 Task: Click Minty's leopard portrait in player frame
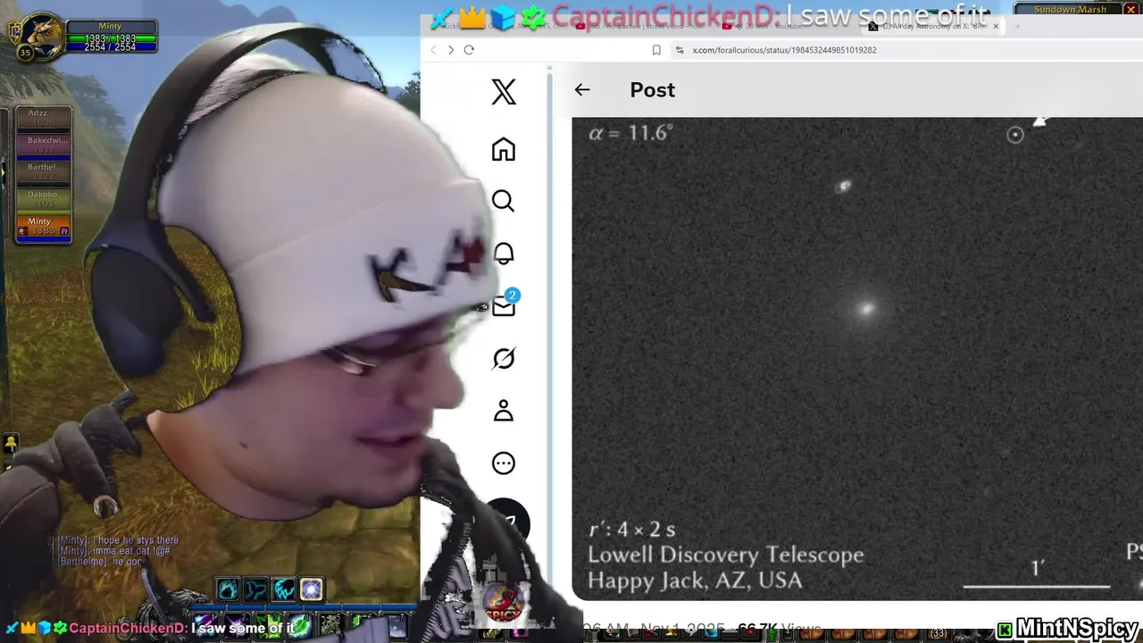pos(42,36)
